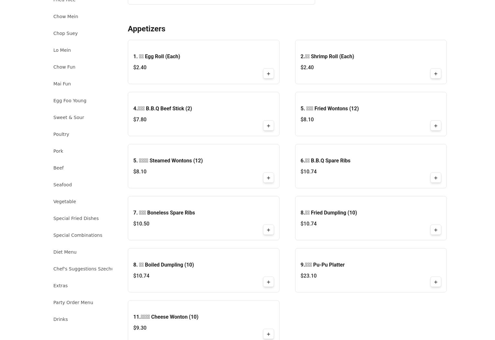
Task: Go to Seafood menu section
Action: [62, 185]
